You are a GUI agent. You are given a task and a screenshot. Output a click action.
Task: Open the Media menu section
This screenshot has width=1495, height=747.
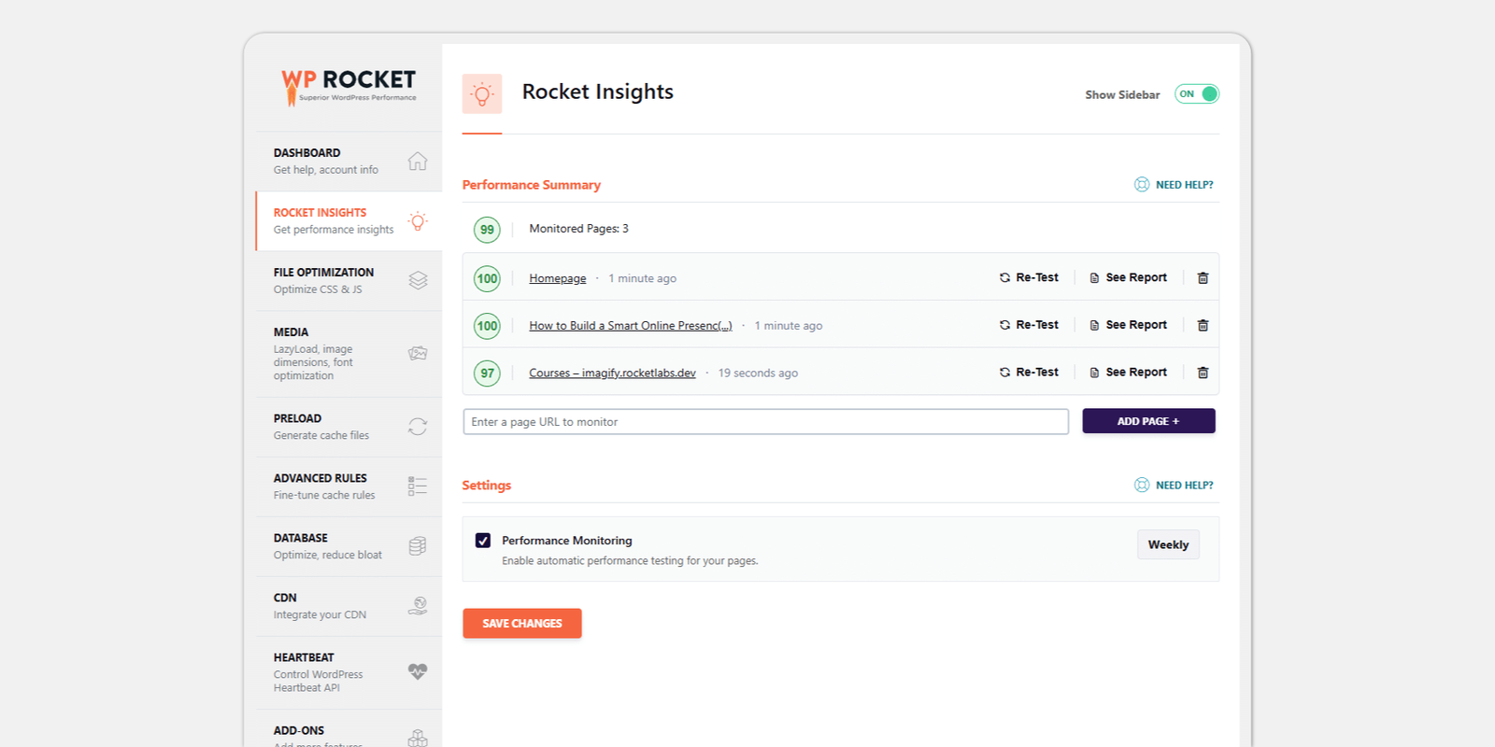[349, 354]
